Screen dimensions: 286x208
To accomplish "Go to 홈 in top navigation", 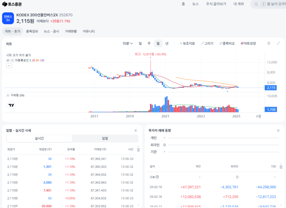I will [x=183, y=4].
